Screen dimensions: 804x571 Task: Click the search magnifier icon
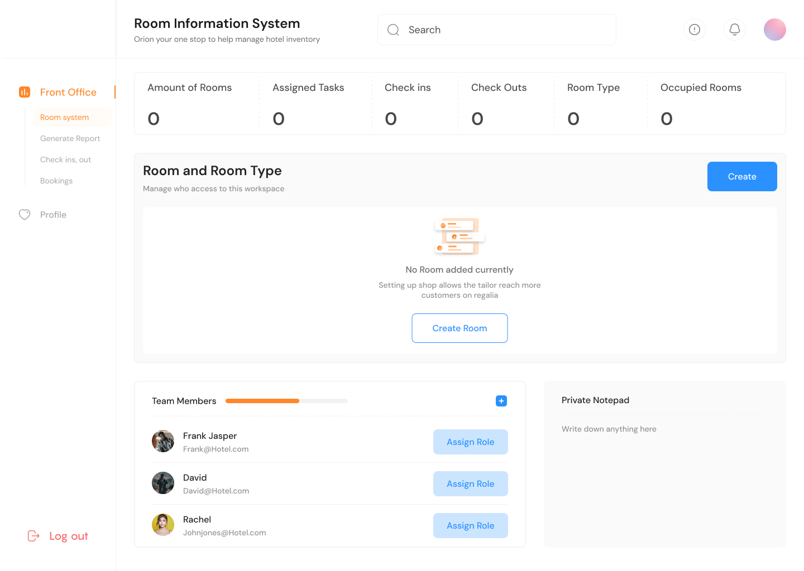[x=393, y=30]
